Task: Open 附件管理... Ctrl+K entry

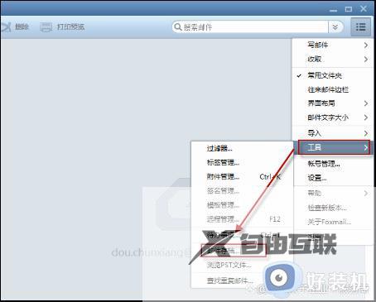Action: point(242,176)
